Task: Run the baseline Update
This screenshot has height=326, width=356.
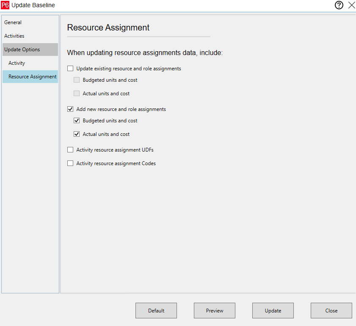Action: [273, 310]
